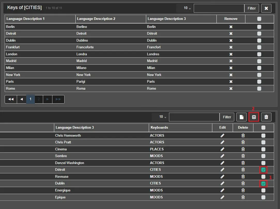Open the page size dropdown in the lower panel
The image size is (280, 209).
pos(162,117)
